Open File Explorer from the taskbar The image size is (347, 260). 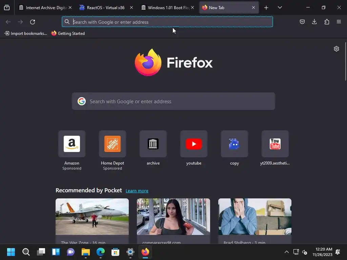click(x=86, y=252)
